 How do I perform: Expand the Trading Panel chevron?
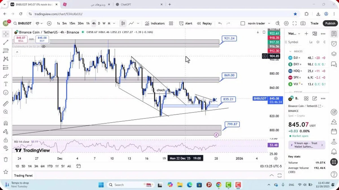pos(271,175)
